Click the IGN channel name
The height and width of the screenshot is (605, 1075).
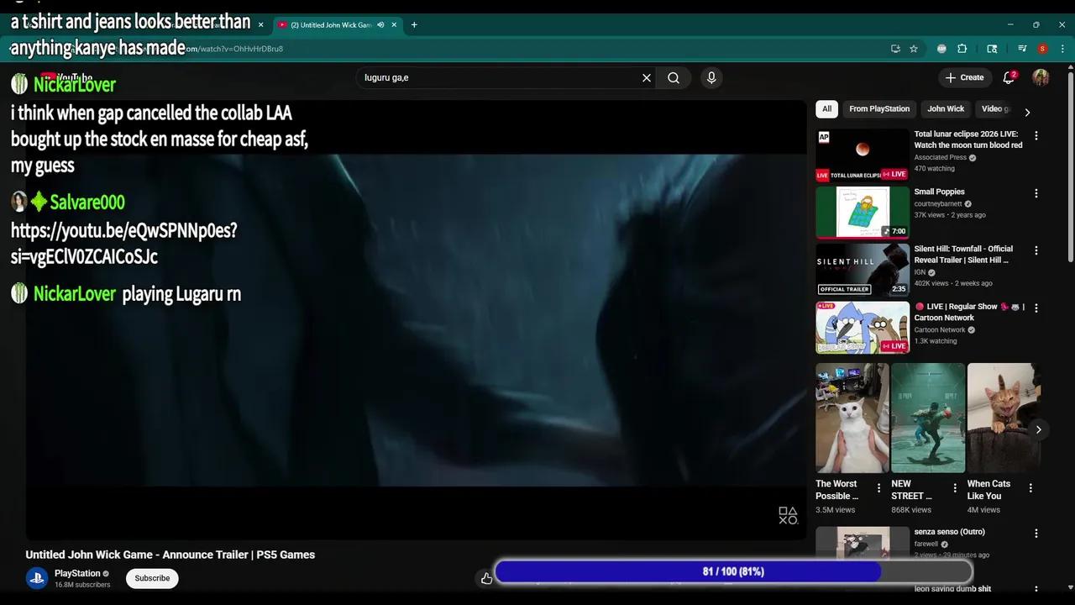point(920,272)
